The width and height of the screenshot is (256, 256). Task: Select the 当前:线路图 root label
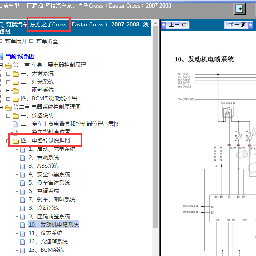(x=20, y=56)
